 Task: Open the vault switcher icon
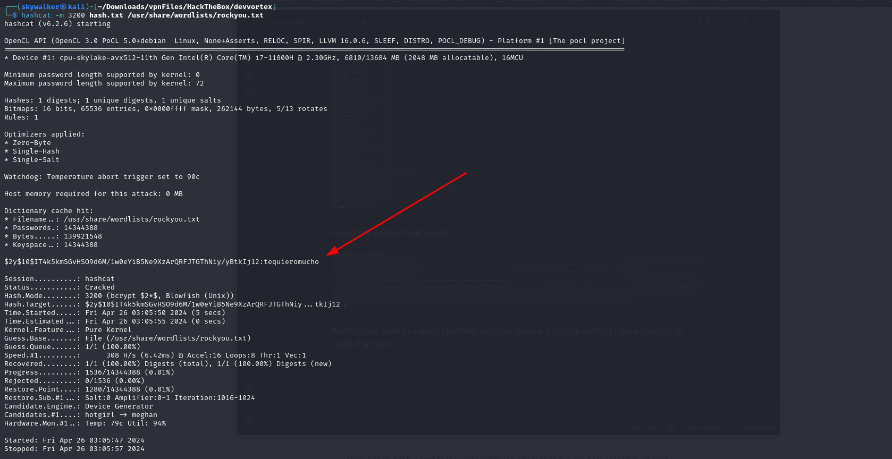point(248,388)
